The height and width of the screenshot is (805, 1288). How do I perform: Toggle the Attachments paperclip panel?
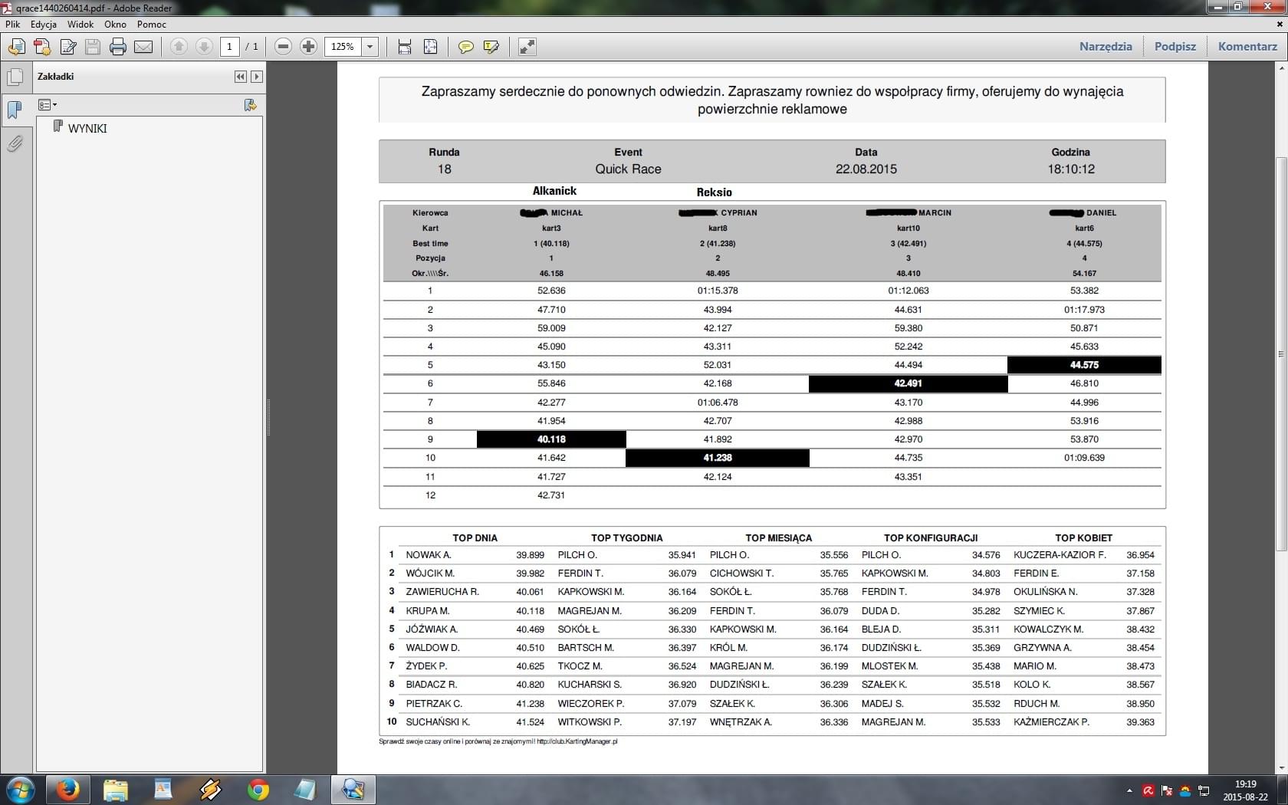pyautogui.click(x=15, y=143)
